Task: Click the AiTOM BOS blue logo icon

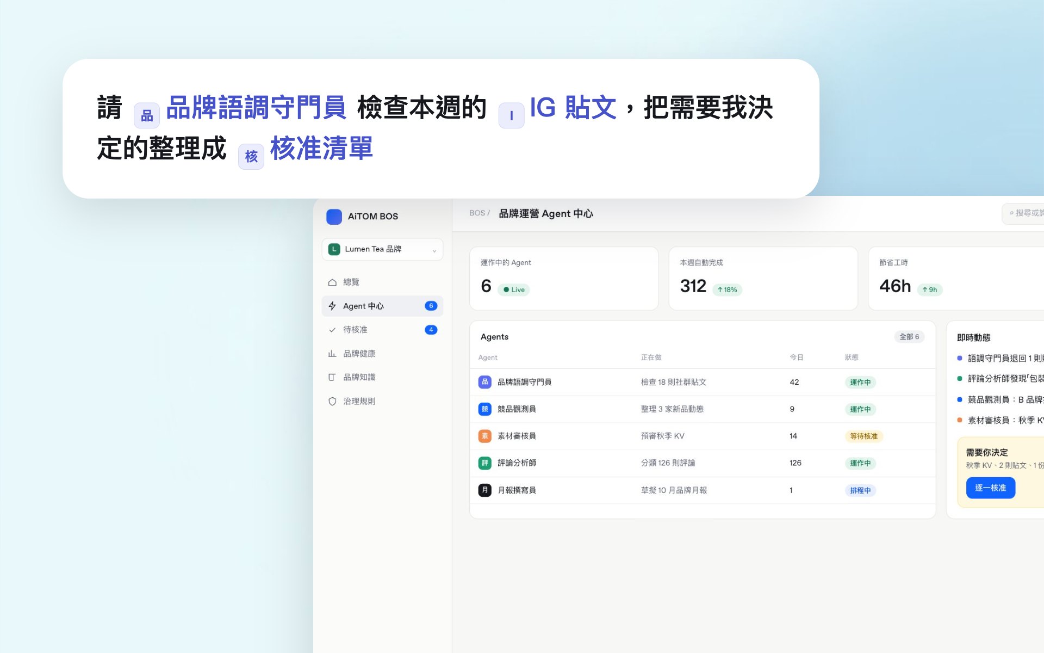Action: [334, 217]
